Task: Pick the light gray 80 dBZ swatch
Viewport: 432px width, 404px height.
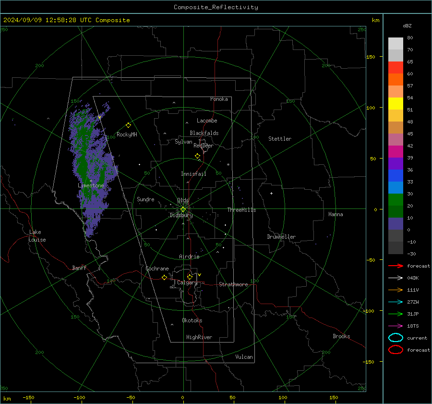Action: 396,43
